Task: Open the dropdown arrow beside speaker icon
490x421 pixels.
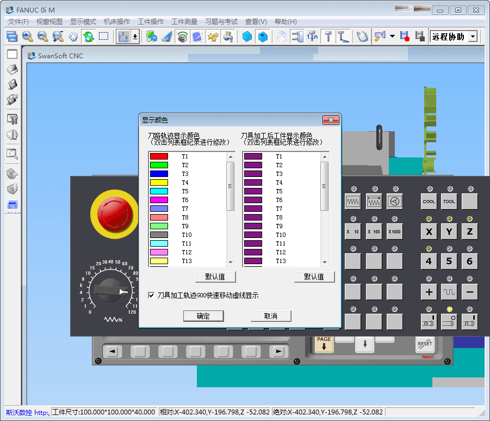Action: [392, 36]
